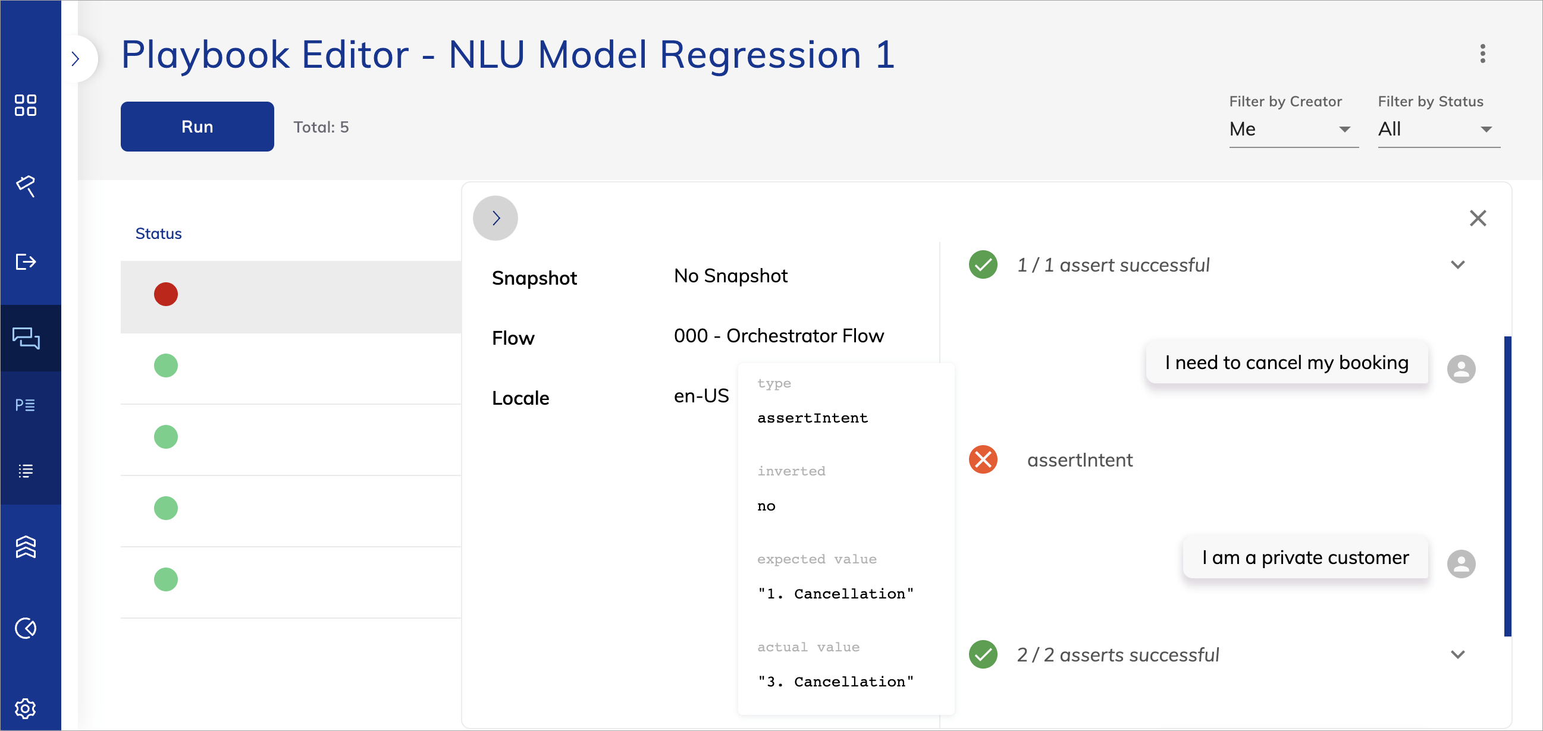
Task: Open the deploy/endpoints icon in sidebar
Action: point(25,261)
